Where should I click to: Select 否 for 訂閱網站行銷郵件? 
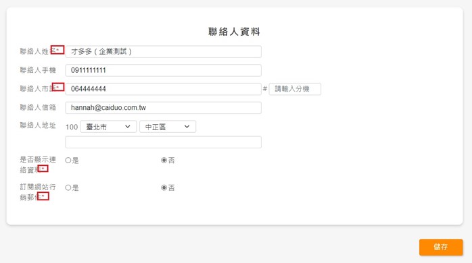tap(164, 187)
